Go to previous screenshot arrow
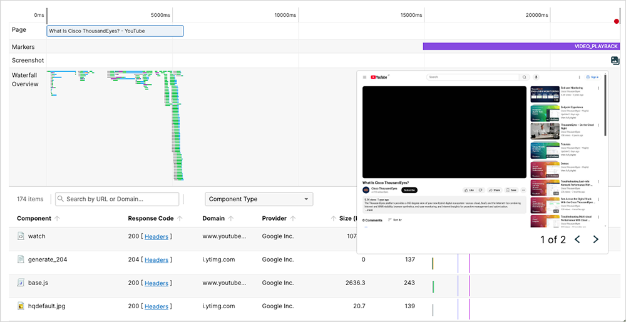The image size is (626, 322). pyautogui.click(x=577, y=239)
